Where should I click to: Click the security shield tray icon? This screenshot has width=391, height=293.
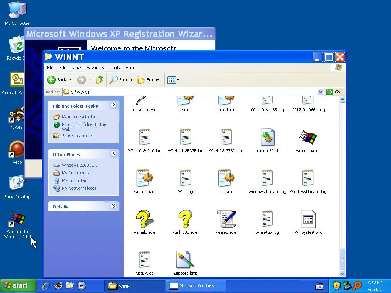coord(337,285)
